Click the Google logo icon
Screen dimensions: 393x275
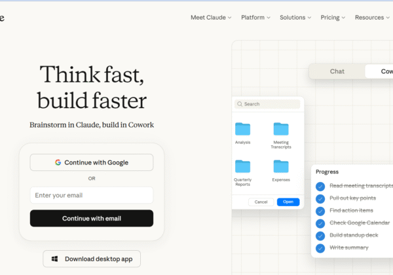58,162
